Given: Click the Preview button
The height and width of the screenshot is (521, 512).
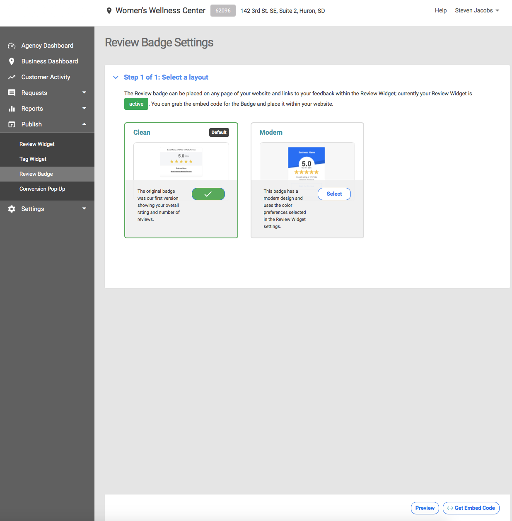Looking at the screenshot, I should click(425, 508).
